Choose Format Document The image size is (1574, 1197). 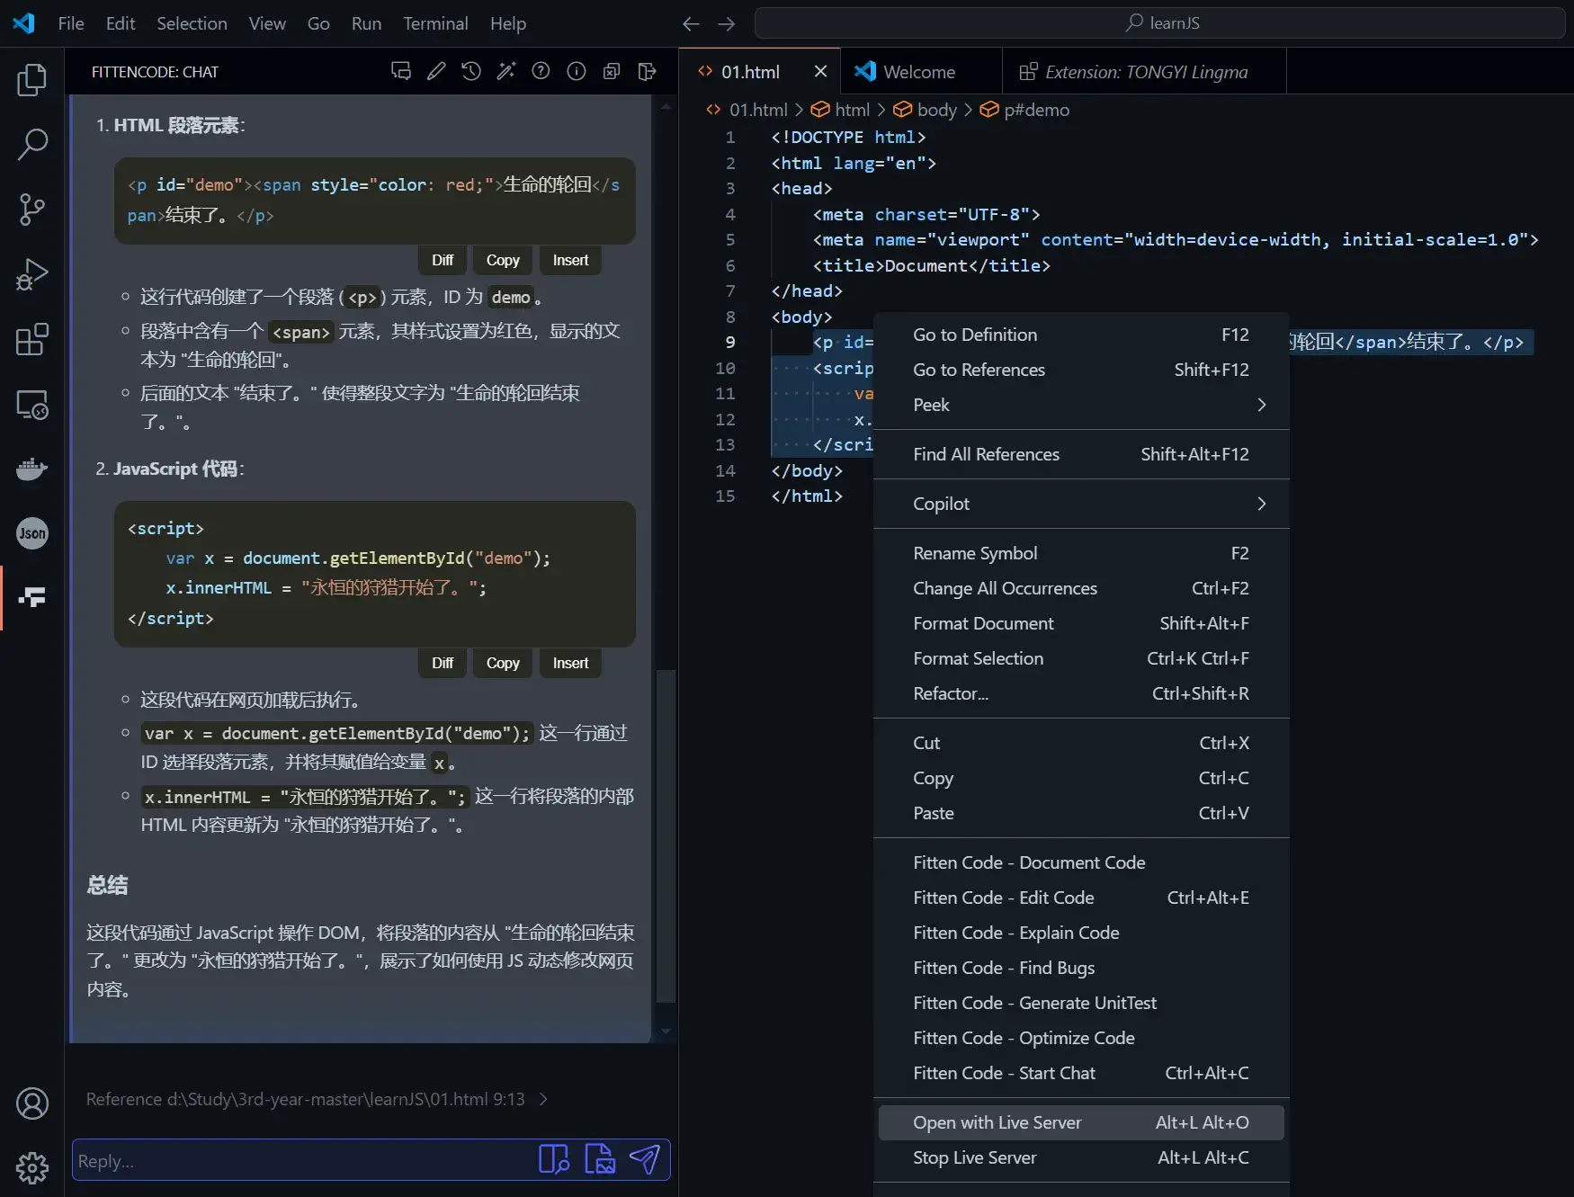coord(1081,623)
